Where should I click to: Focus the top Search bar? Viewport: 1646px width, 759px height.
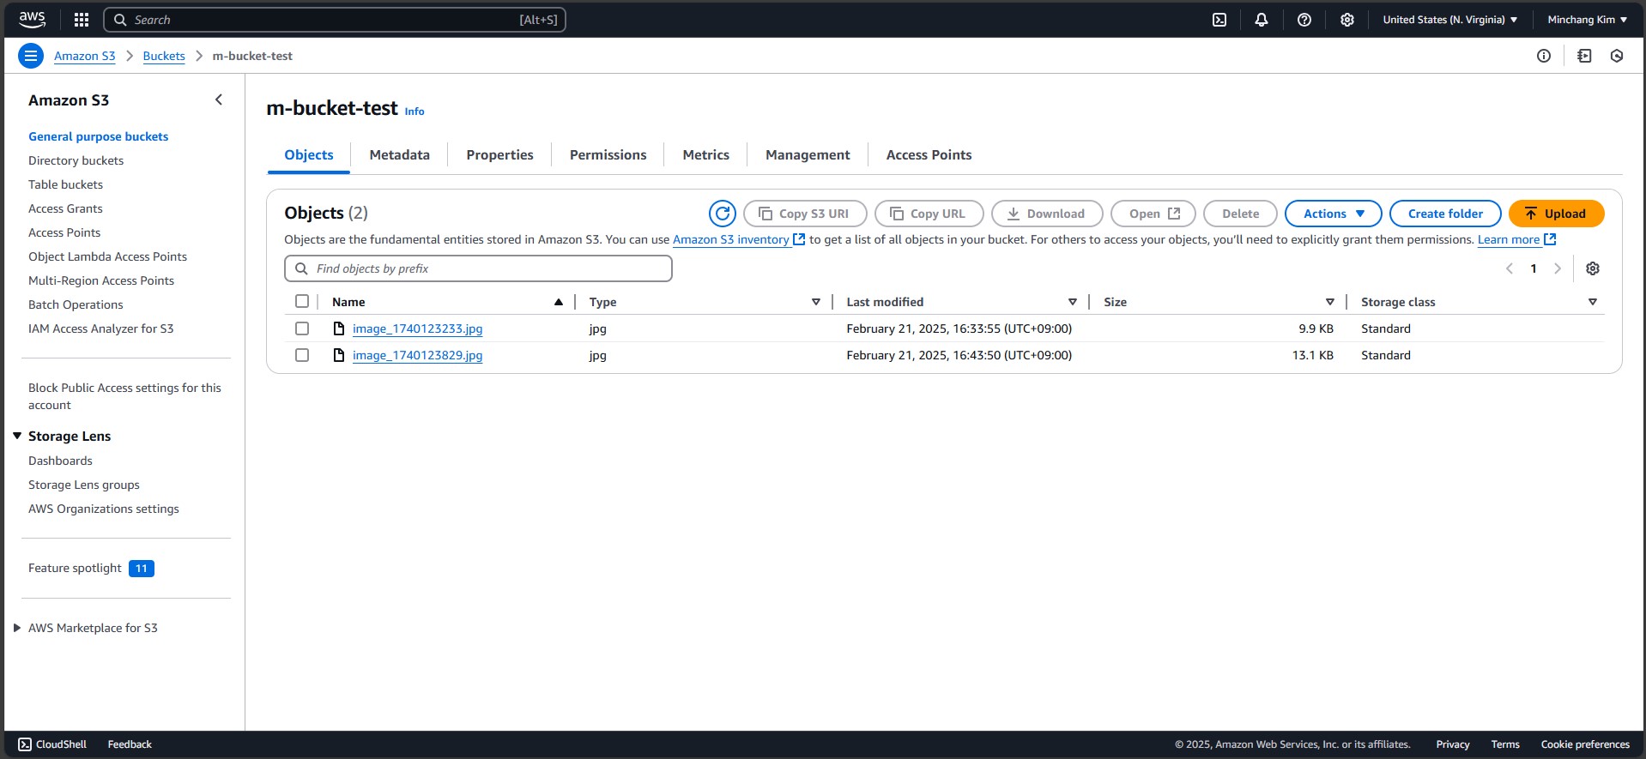(335, 20)
